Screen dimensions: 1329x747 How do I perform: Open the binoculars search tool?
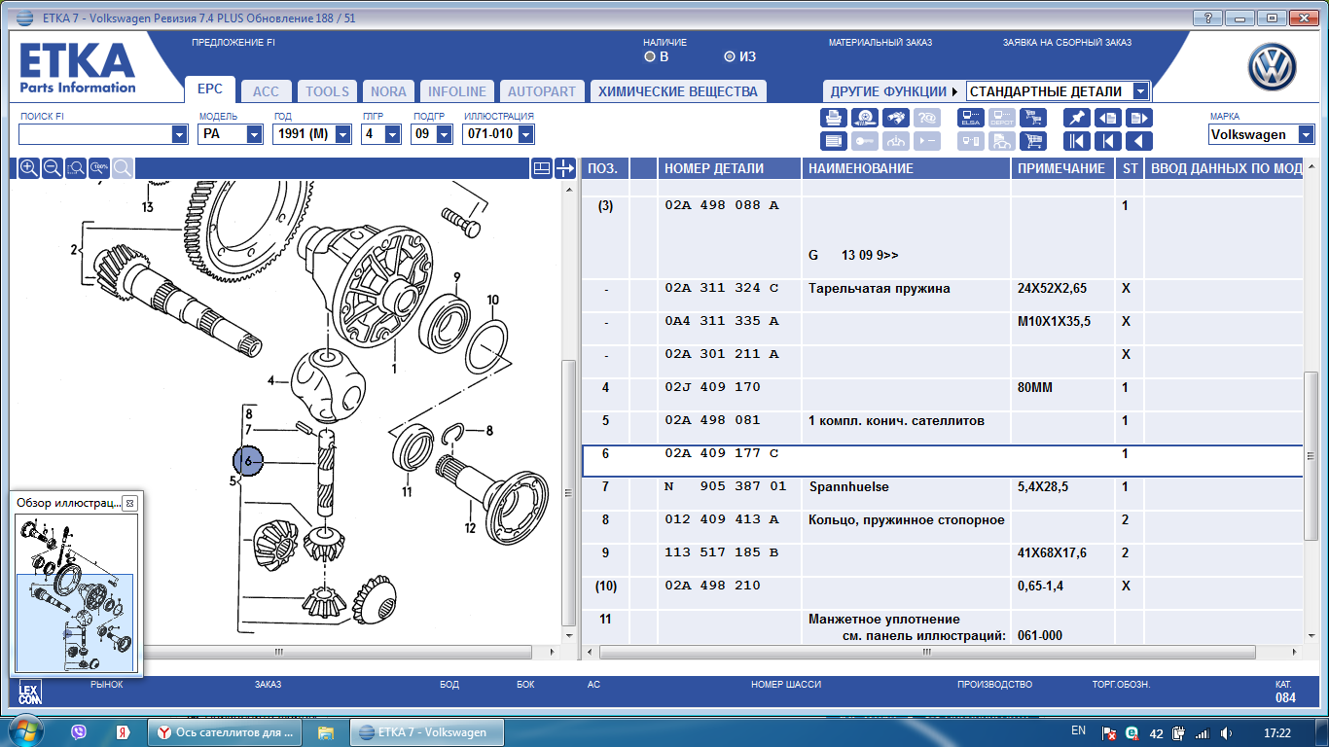(x=897, y=118)
